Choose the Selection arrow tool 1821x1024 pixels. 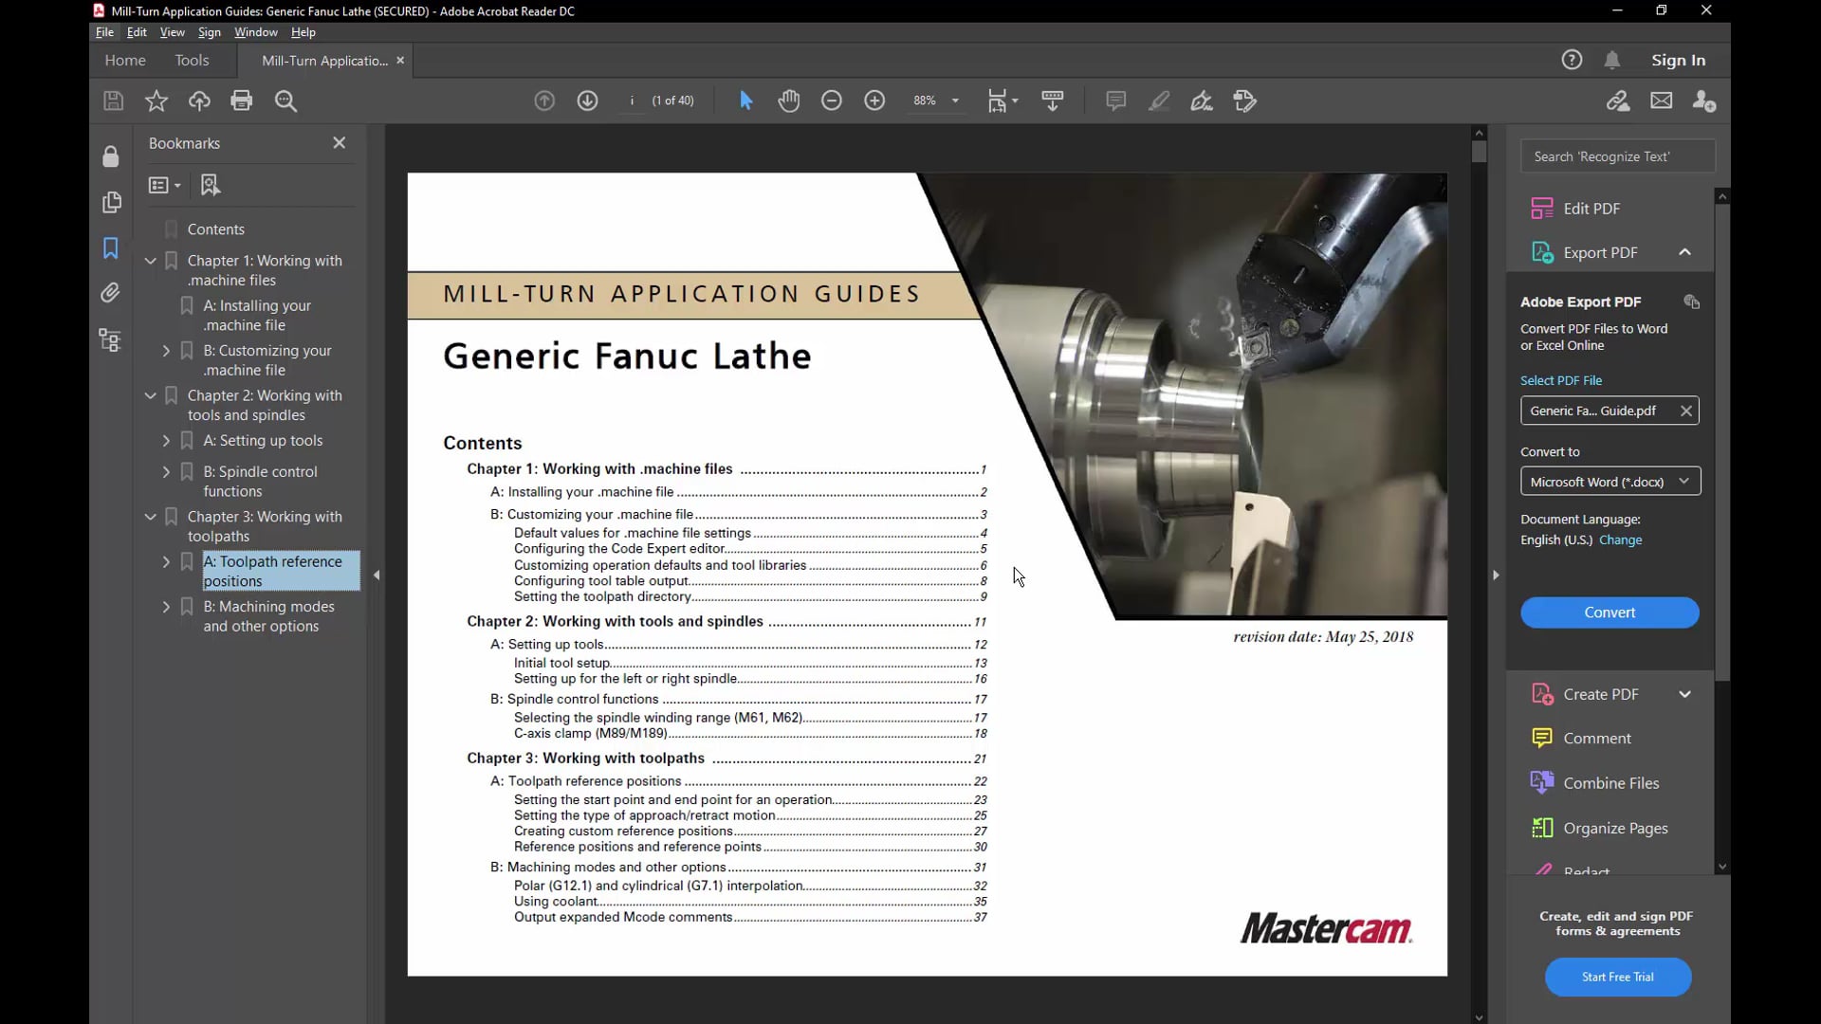click(746, 101)
